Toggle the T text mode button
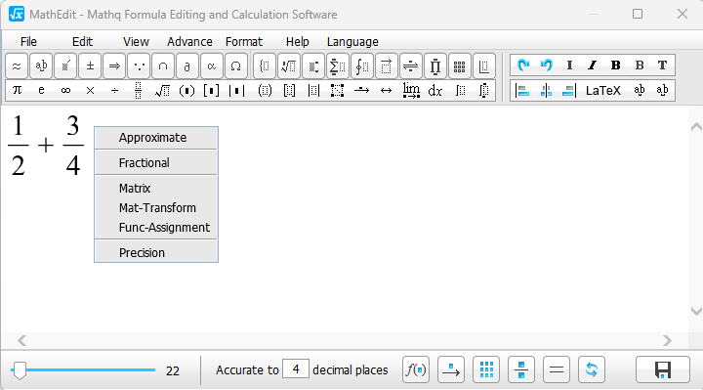This screenshot has width=703, height=390. pos(662,65)
